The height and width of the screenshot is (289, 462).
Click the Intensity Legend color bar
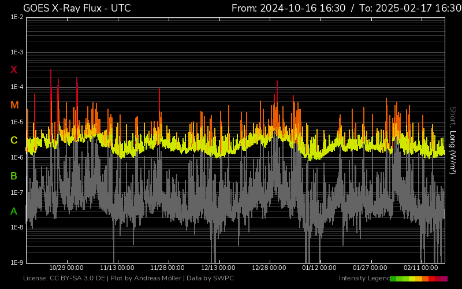pos(418,279)
